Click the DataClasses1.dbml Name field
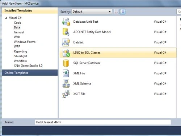This screenshot has width=181, height=136. click(x=103, y=122)
